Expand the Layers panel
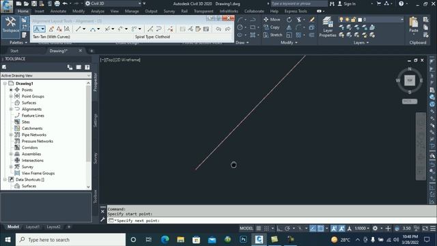The height and width of the screenshot is (246, 437). point(361,42)
